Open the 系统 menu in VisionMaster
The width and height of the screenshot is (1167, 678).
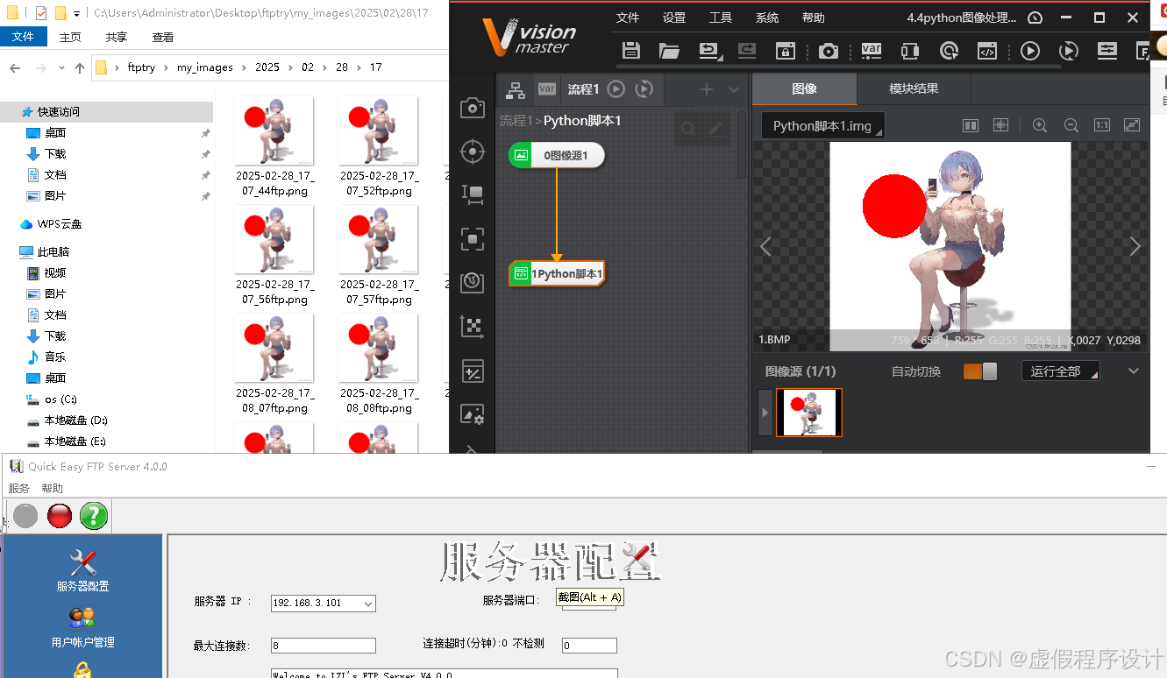(x=767, y=18)
